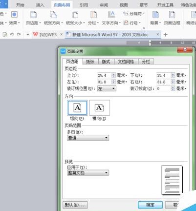Click the 上 top margin input field
The image size is (196, 211).
pyautogui.click(x=105, y=75)
